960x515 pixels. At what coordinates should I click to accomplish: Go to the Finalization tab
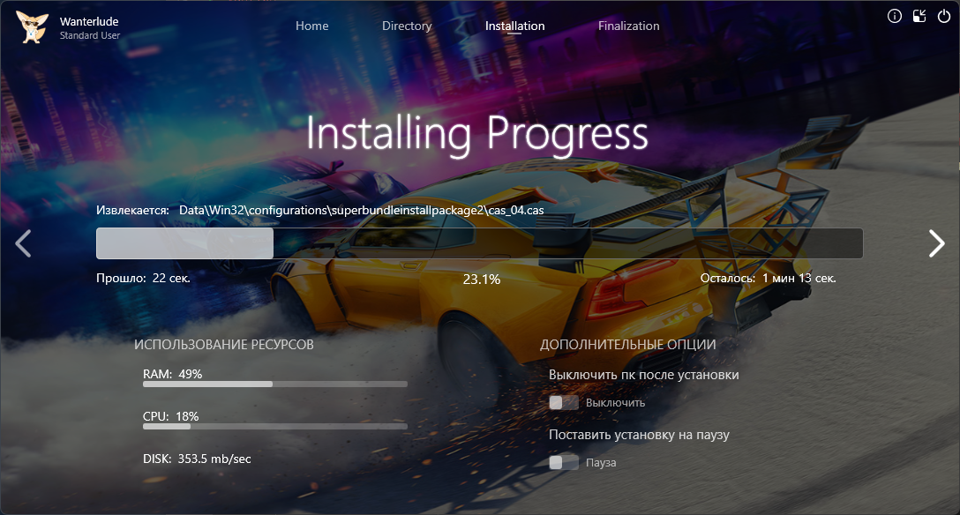pyautogui.click(x=628, y=26)
